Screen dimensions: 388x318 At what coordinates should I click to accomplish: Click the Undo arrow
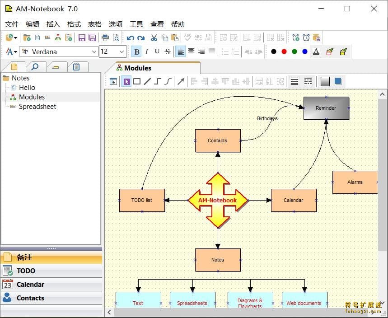coord(131,38)
